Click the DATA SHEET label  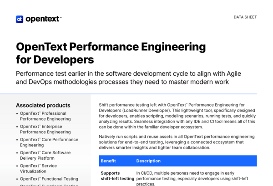coord(245,17)
